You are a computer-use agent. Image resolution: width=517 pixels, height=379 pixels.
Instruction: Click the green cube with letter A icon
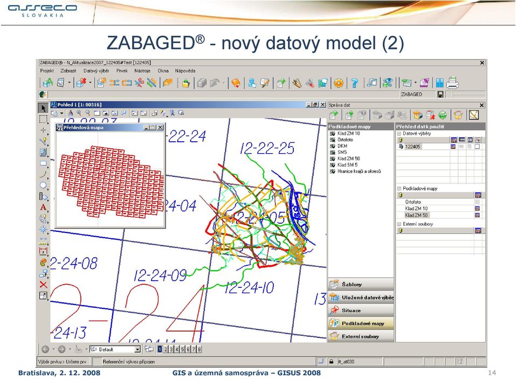(48, 83)
